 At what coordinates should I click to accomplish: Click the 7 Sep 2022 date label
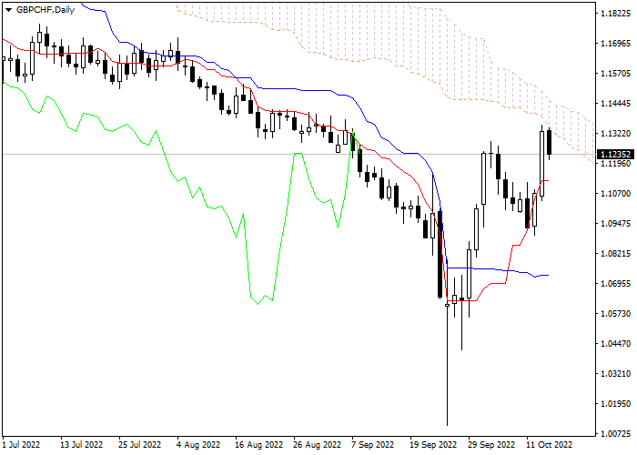click(x=372, y=445)
